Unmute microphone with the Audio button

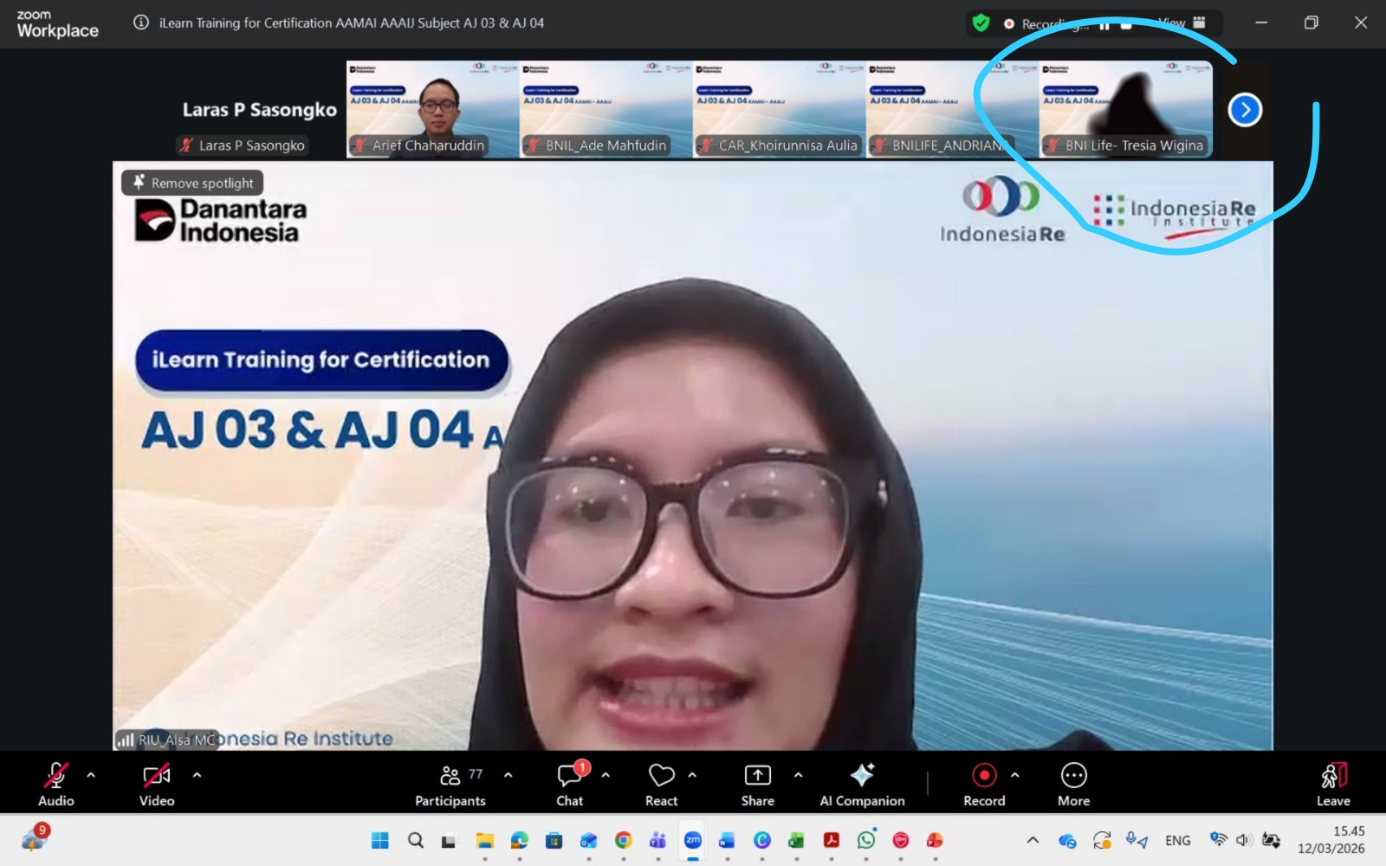coord(56,784)
